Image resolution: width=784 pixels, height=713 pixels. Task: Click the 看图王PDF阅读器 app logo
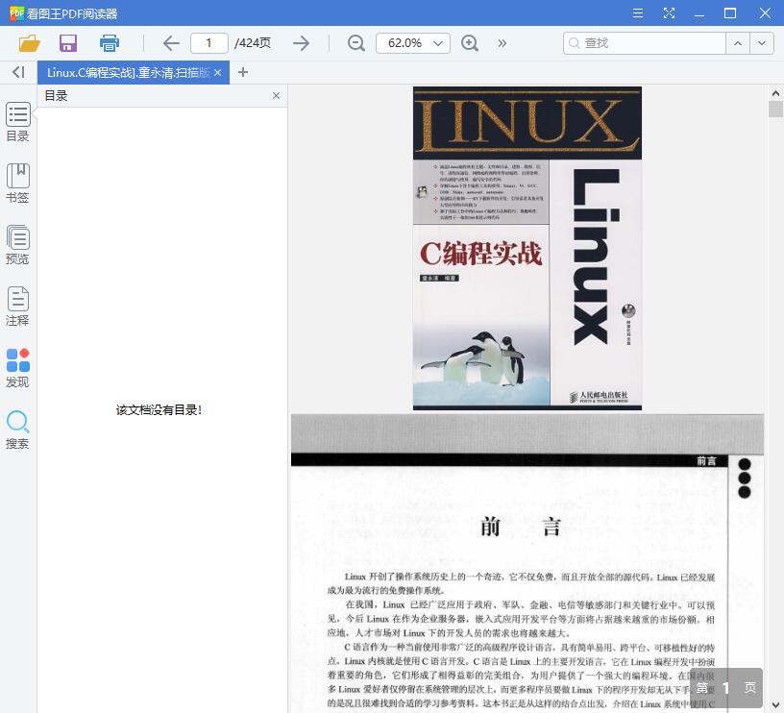click(x=16, y=13)
